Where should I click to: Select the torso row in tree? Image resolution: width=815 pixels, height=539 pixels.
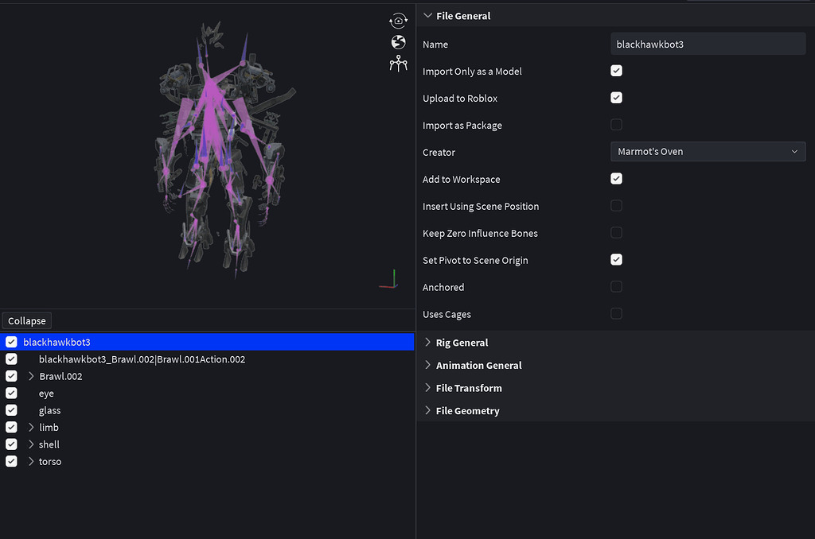207,462
